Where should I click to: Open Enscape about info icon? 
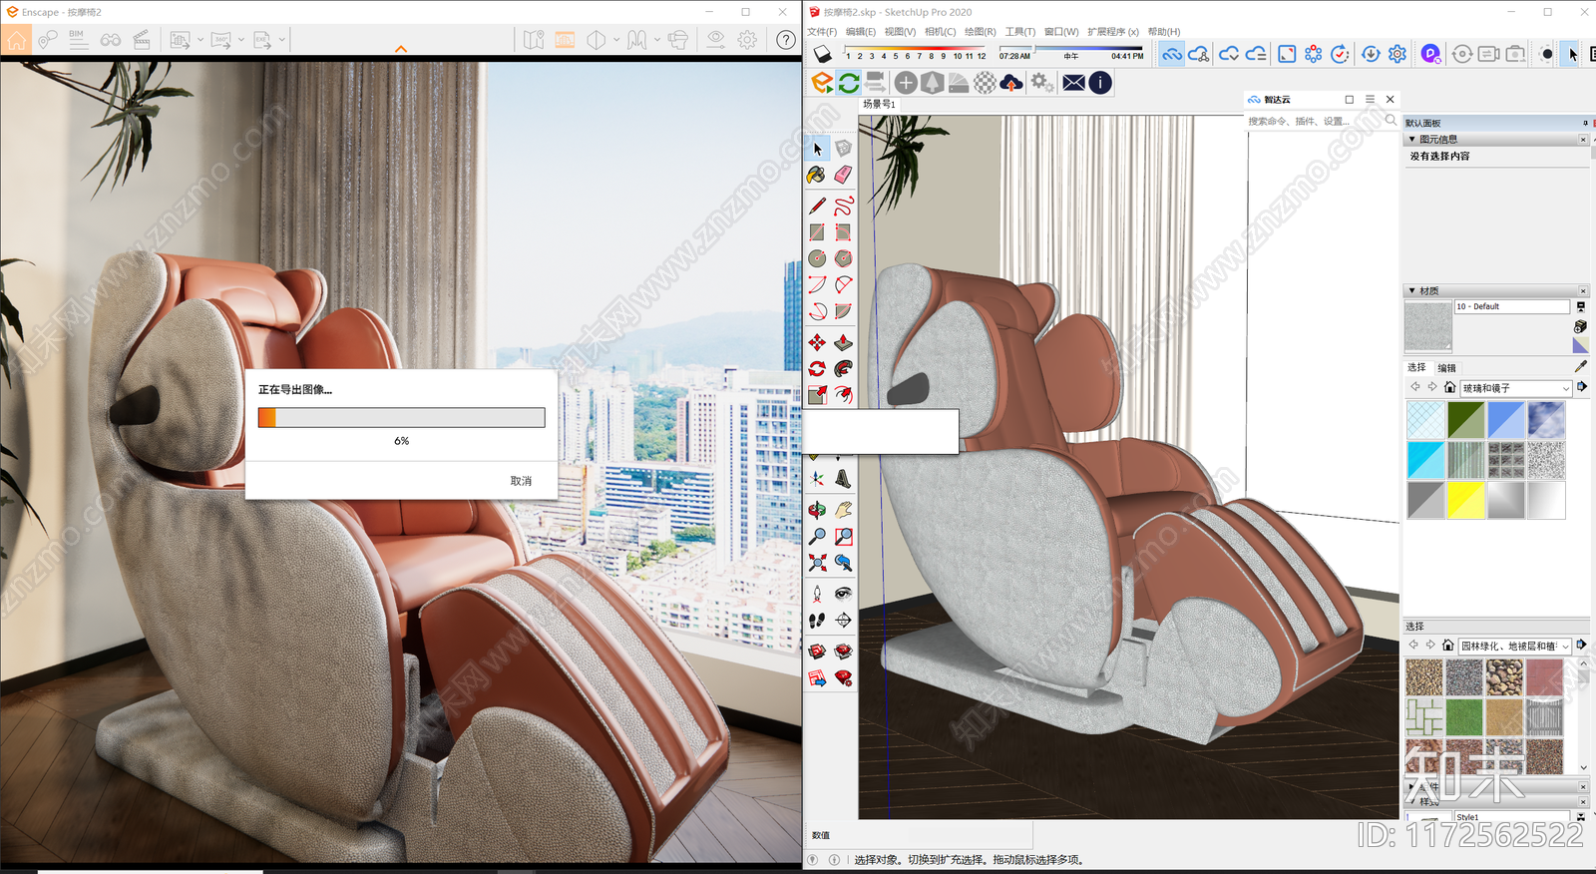(x=1100, y=83)
